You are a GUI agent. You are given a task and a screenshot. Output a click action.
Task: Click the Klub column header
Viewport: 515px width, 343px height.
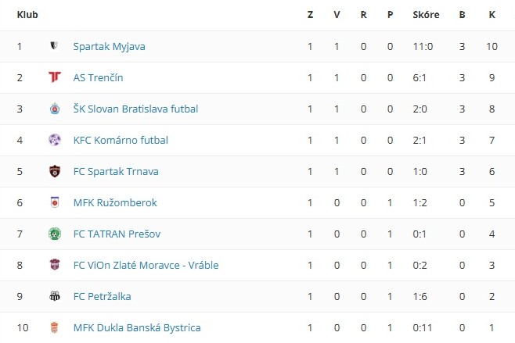click(x=27, y=15)
